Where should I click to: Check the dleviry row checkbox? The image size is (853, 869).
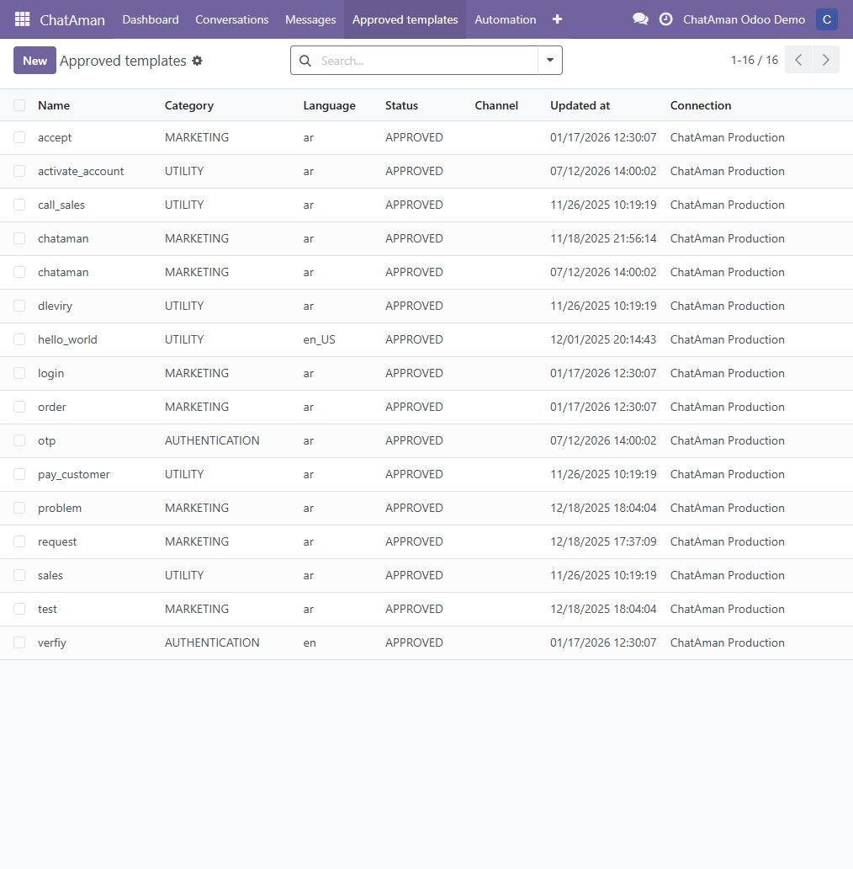point(19,306)
